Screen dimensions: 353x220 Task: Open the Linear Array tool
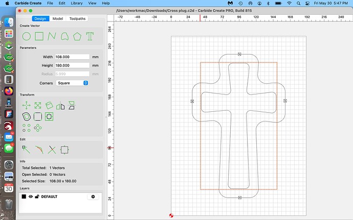point(26,128)
